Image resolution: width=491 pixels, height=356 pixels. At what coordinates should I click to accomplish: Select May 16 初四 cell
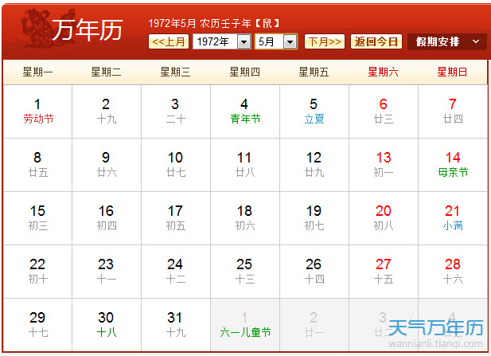(x=107, y=218)
